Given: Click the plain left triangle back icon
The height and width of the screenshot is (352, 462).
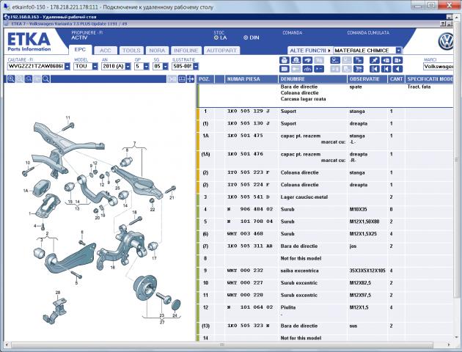Looking at the screenshot, I should click(397, 69).
